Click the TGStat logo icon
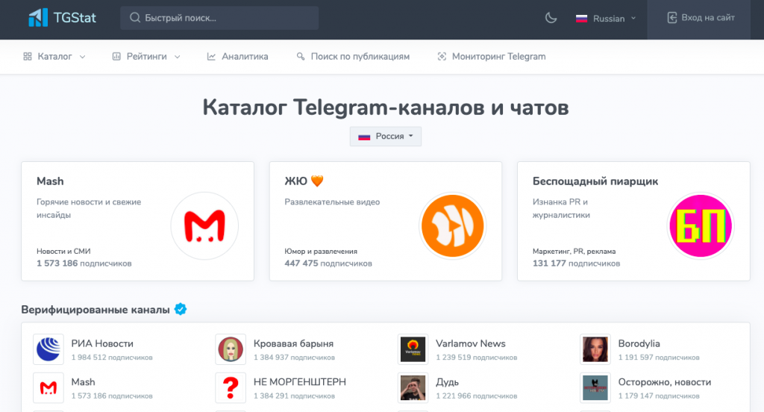This screenshot has height=412, width=764. 39,18
